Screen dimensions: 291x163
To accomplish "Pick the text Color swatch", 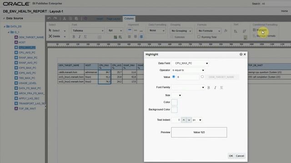I will pyautogui.click(x=174, y=102).
